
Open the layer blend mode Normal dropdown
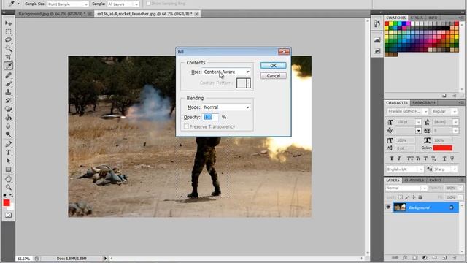406,188
